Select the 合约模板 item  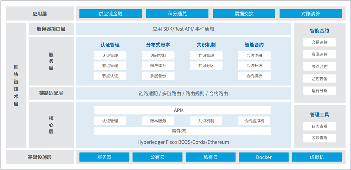(254, 76)
